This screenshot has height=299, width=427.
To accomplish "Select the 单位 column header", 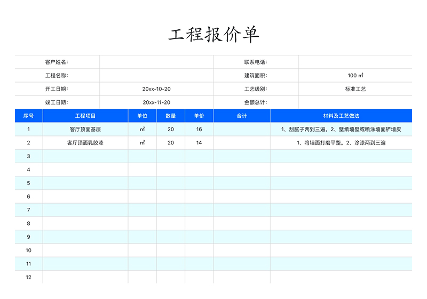I will (x=142, y=116).
